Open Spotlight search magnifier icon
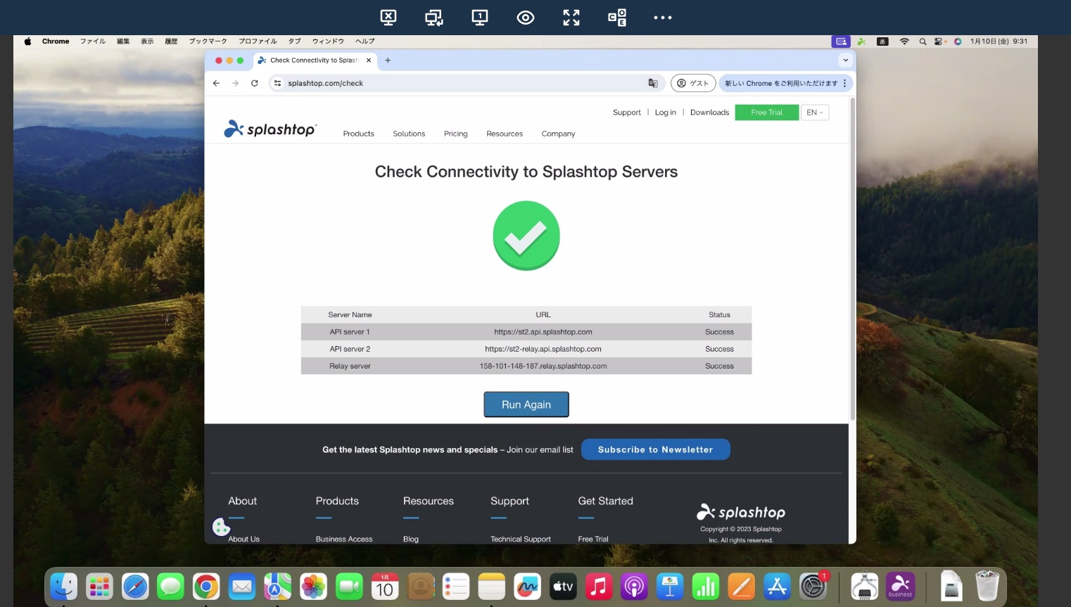The image size is (1071, 607). click(x=923, y=41)
